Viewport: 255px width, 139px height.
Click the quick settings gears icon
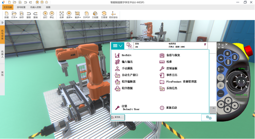point(209,117)
